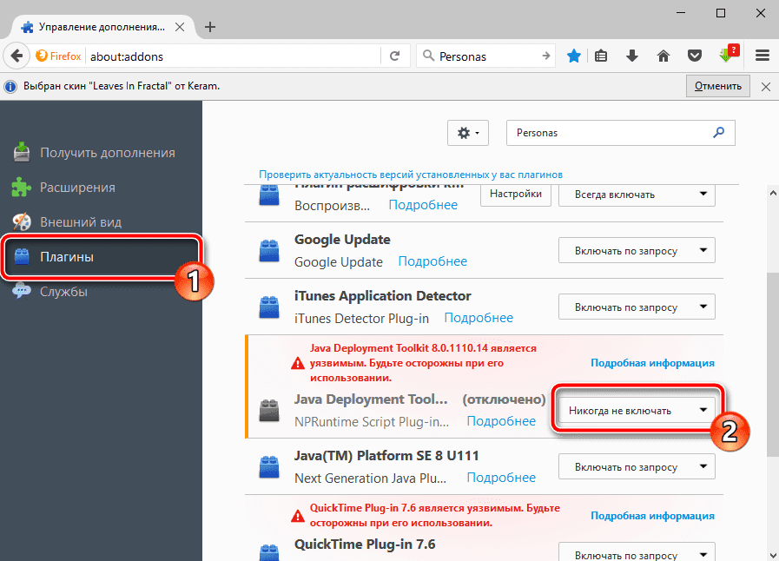This screenshot has width=779, height=561.
Task: Click the iTunes Application Detector plugin icon
Action: click(269, 307)
